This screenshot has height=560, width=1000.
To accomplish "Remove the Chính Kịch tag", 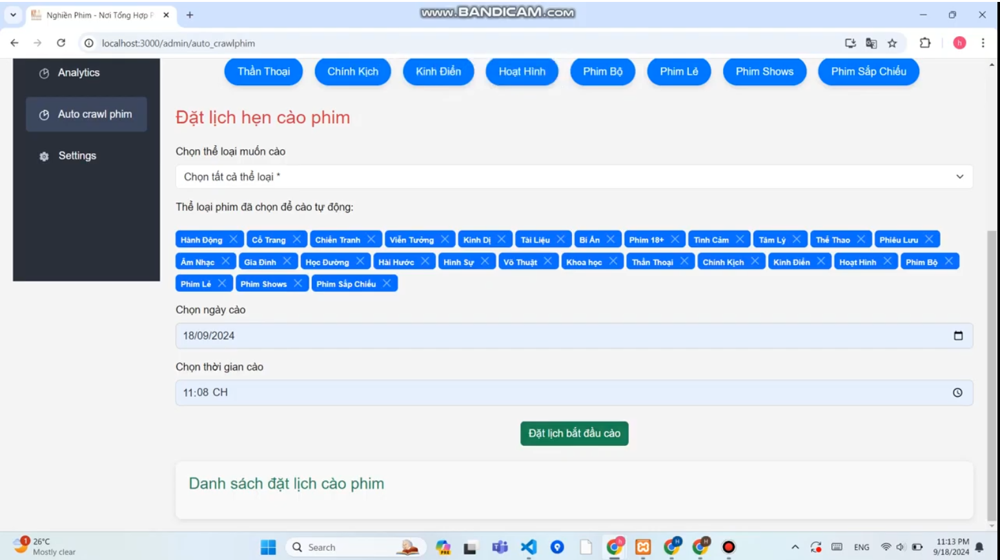I will pyautogui.click(x=755, y=261).
